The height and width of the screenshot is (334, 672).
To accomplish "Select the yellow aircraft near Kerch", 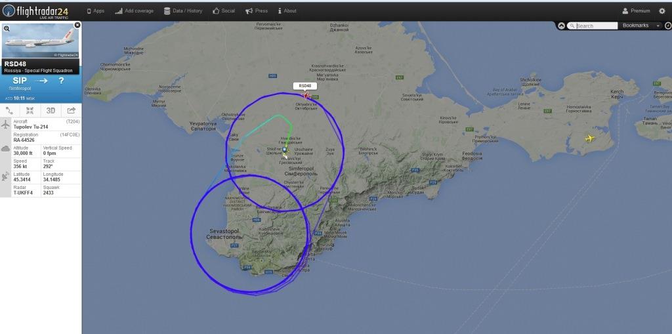I will 590,138.
